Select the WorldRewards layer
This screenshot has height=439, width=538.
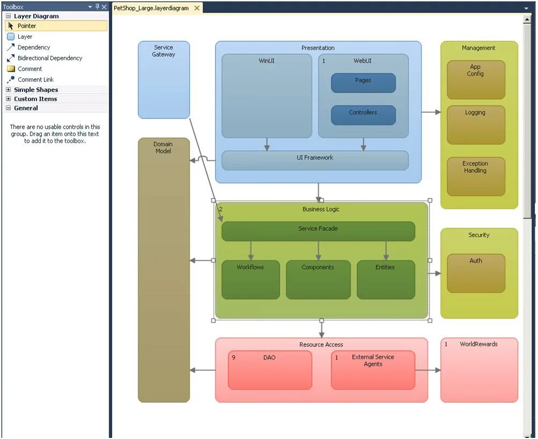pyautogui.click(x=479, y=370)
